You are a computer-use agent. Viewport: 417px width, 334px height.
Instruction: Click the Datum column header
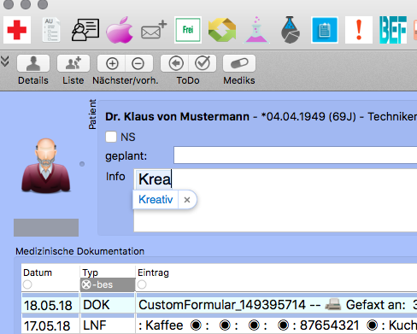38,272
